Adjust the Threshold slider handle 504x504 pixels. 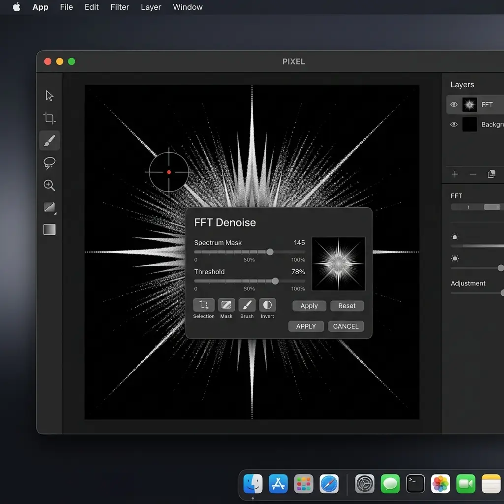pos(275,281)
